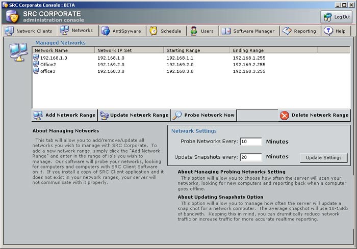This screenshot has height=249, width=357.
Task: Click ending range 192.168.1.255 cell
Action: [249, 58]
